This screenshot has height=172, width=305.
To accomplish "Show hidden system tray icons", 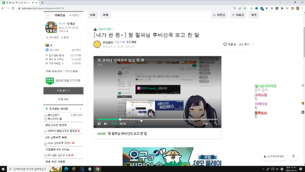I will pos(263,169).
